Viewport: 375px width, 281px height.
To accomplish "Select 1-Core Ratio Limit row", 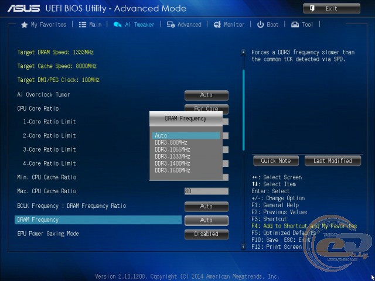I will pyautogui.click(x=49, y=122).
